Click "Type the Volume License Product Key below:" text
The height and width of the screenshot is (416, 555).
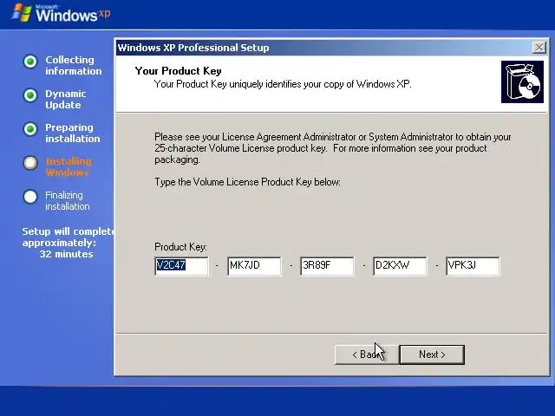coord(247,182)
